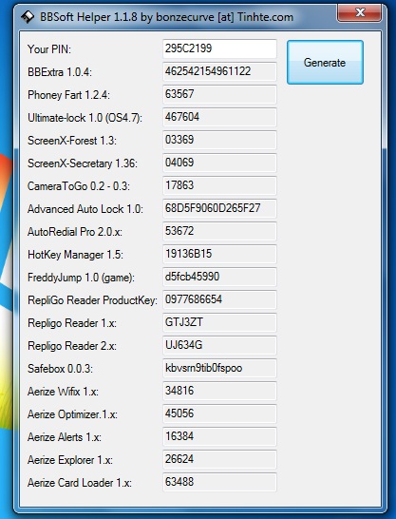Click the Aerize Card Loader 1.x code field

(x=219, y=483)
